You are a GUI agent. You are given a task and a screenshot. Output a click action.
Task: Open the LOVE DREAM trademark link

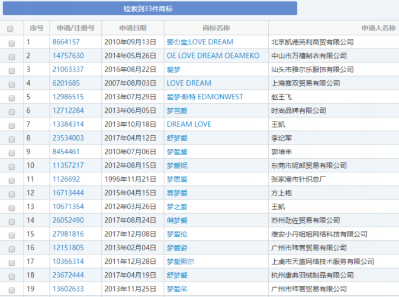tap(189, 83)
